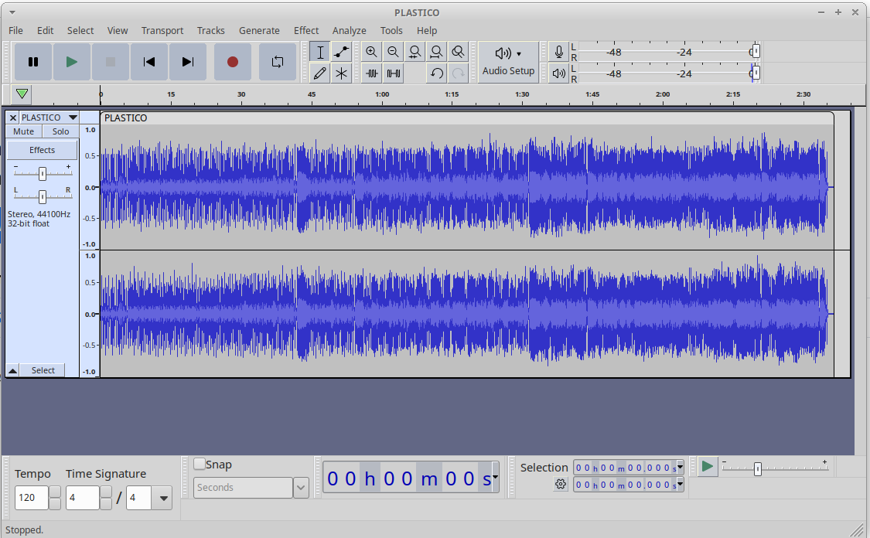The height and width of the screenshot is (538, 870).
Task: Select the Multi-tool asterisk icon
Action: pos(341,73)
